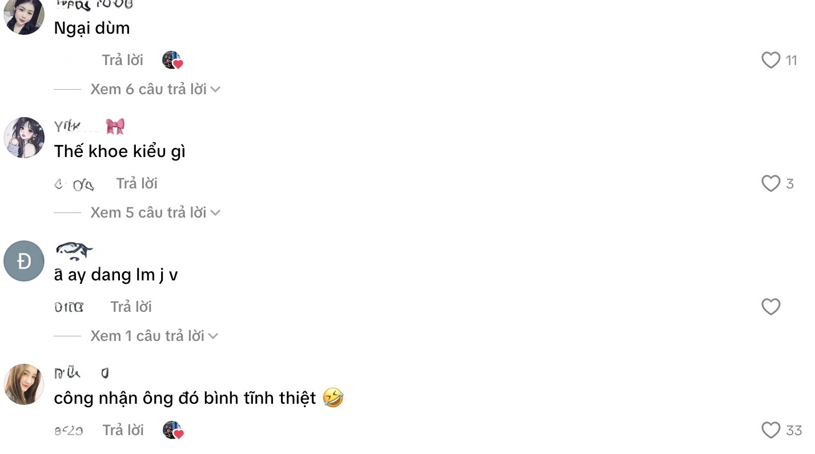This screenshot has width=815, height=454.
Task: Open username above "công nhận ông đó" comment
Action: 81,373
